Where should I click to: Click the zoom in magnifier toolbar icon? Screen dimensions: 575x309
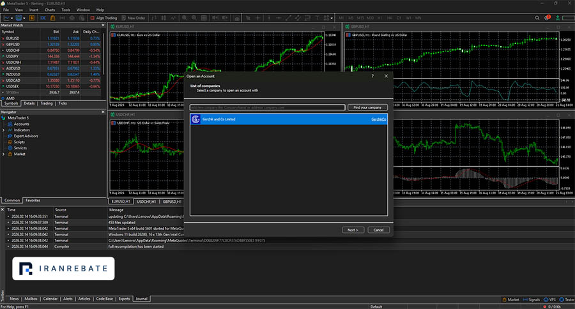185,18
